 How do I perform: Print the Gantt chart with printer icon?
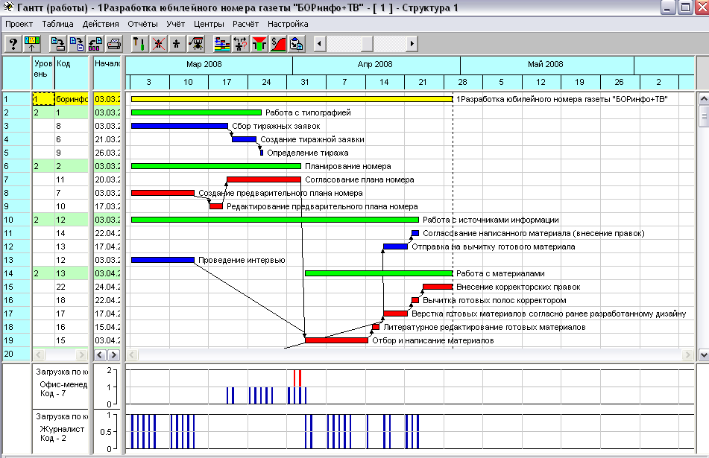click(114, 44)
